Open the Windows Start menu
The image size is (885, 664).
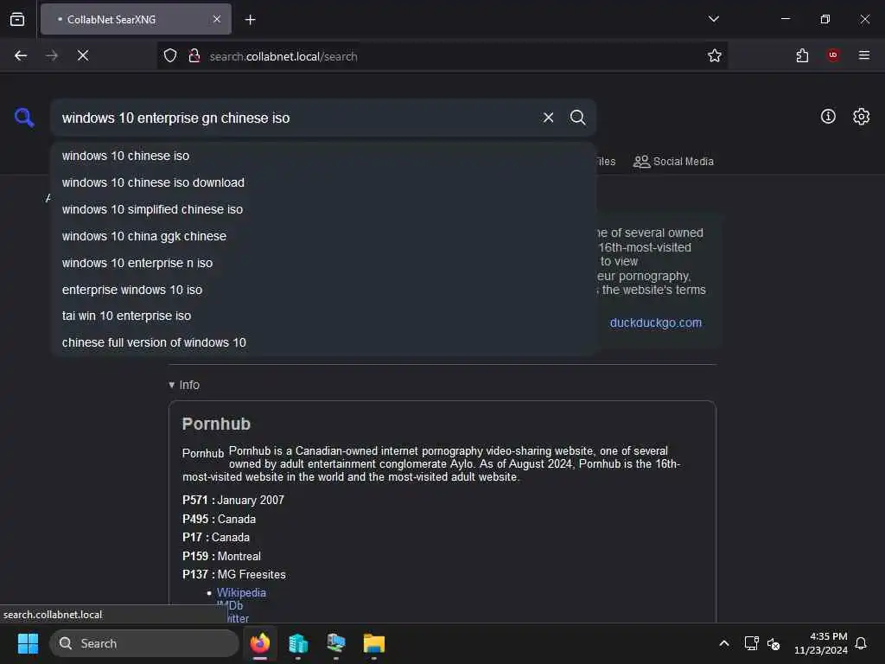point(28,643)
